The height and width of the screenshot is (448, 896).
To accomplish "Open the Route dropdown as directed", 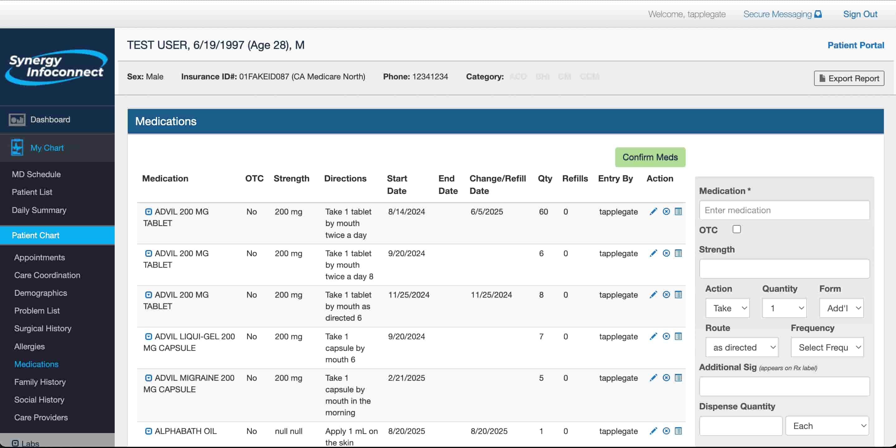I will [x=741, y=347].
